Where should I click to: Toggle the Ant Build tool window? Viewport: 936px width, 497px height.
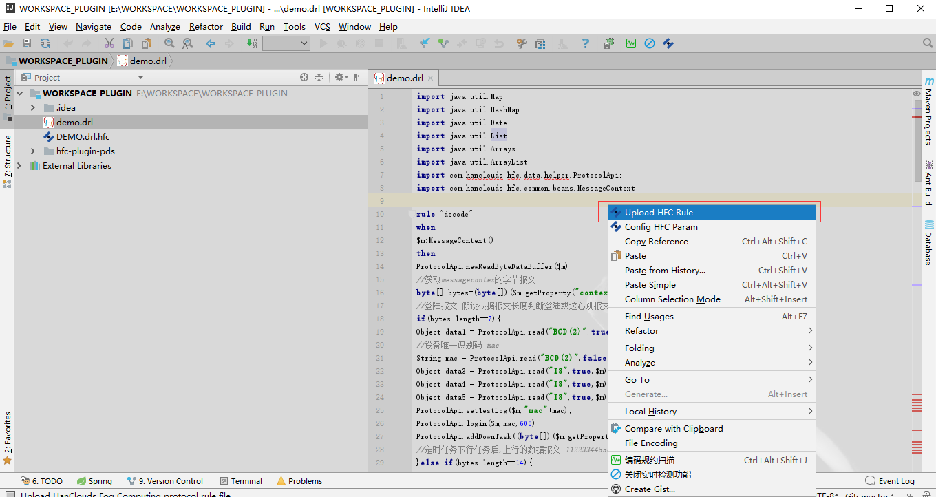(928, 182)
